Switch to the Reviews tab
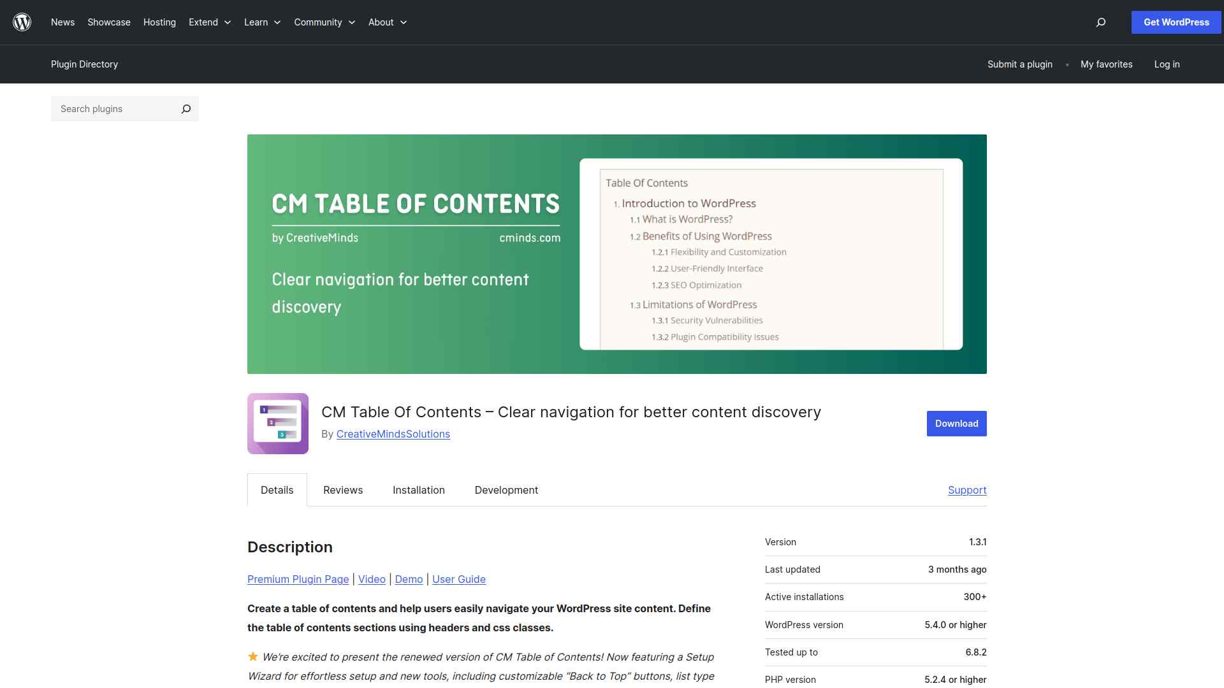Image resolution: width=1224 pixels, height=688 pixels. click(x=343, y=490)
